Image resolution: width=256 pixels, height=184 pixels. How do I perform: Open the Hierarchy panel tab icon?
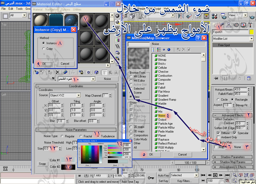[x=229, y=25]
